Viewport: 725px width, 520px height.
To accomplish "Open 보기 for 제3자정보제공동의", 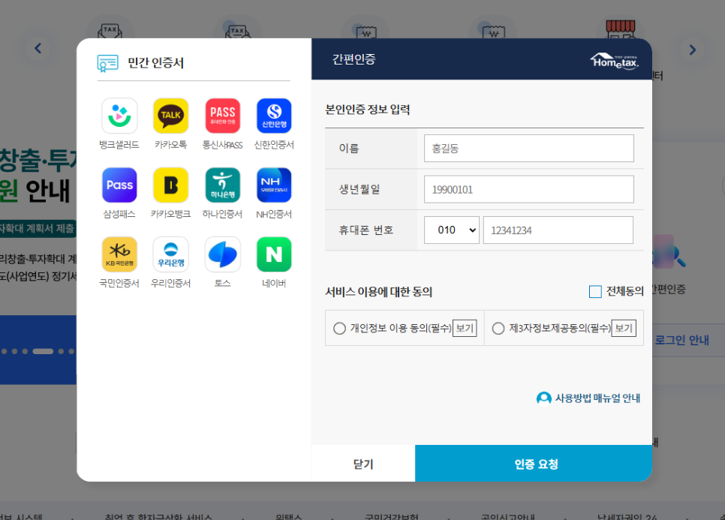I will click(x=624, y=328).
